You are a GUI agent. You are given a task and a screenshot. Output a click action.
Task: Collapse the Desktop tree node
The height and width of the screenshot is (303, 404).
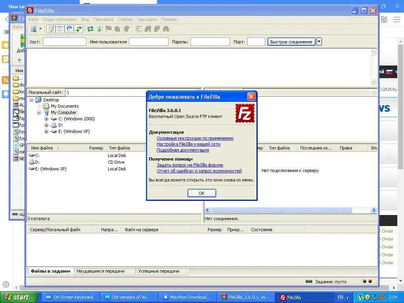[x=32, y=100]
